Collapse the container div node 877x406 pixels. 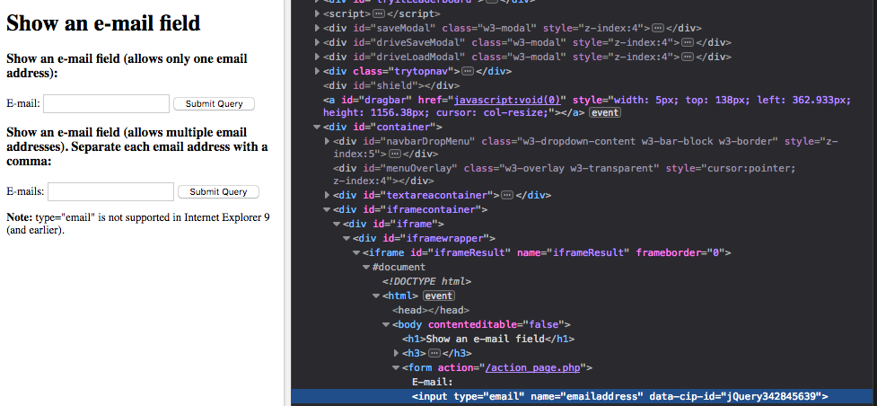[x=318, y=128]
